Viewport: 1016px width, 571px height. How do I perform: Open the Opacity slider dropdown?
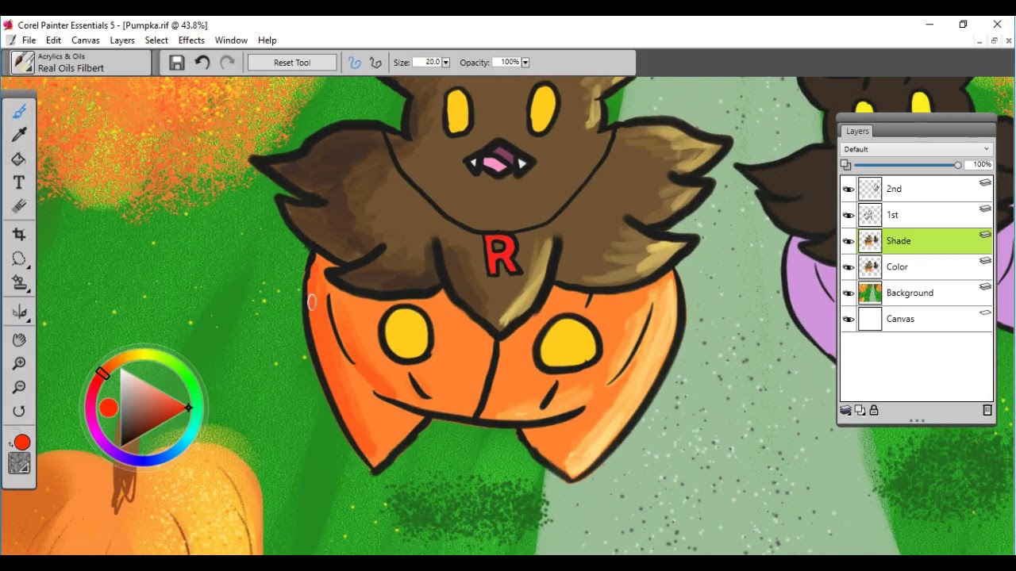pos(525,63)
